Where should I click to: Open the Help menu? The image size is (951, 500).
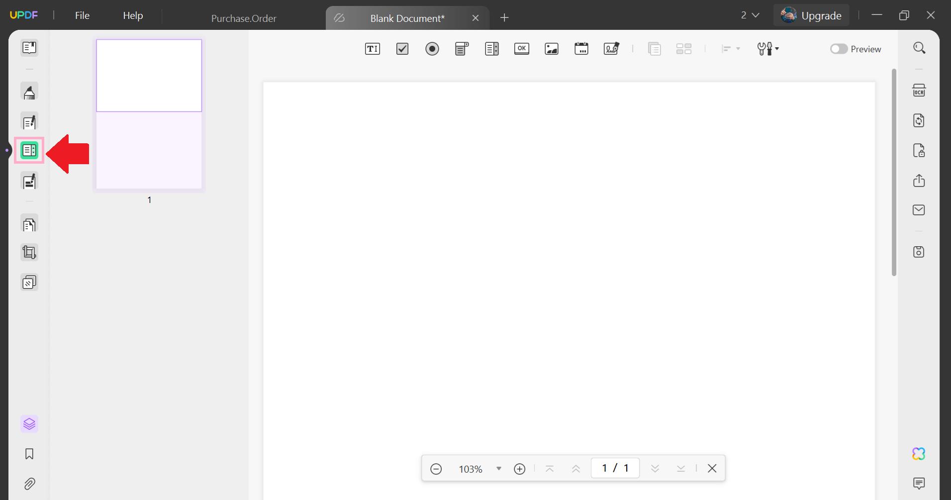133,15
